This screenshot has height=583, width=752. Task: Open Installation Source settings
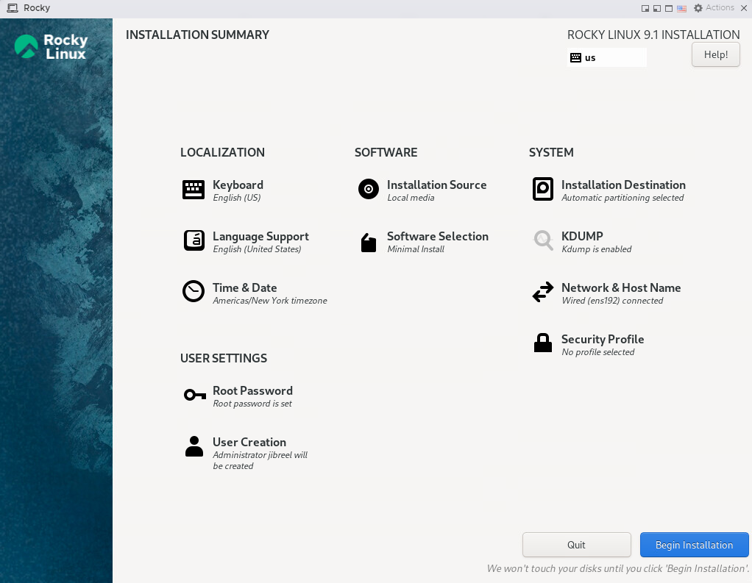[x=436, y=185]
